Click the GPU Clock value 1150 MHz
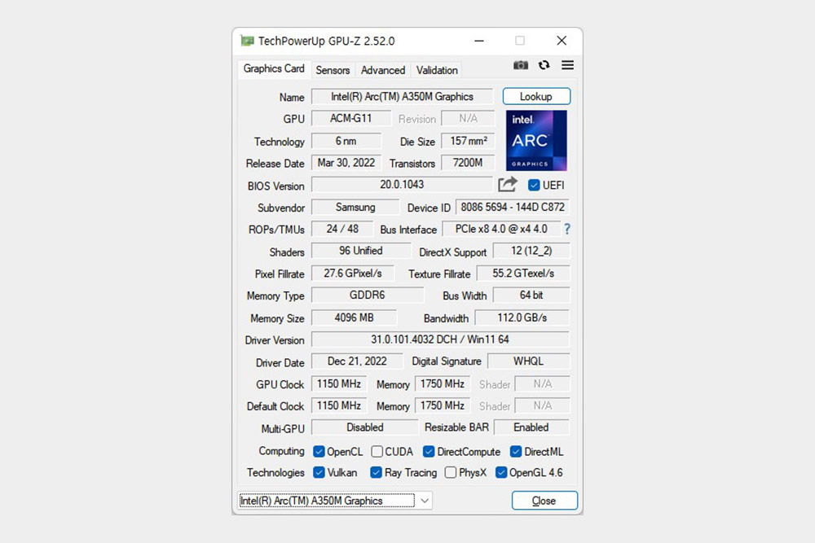The height and width of the screenshot is (543, 815). pyautogui.click(x=339, y=383)
